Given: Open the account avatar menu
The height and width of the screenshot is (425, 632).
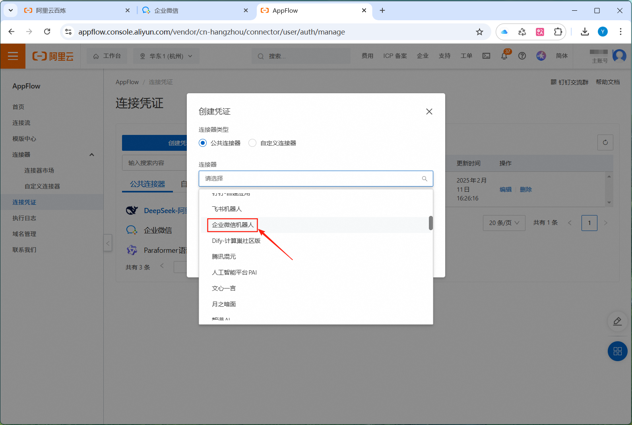Looking at the screenshot, I should point(619,56).
